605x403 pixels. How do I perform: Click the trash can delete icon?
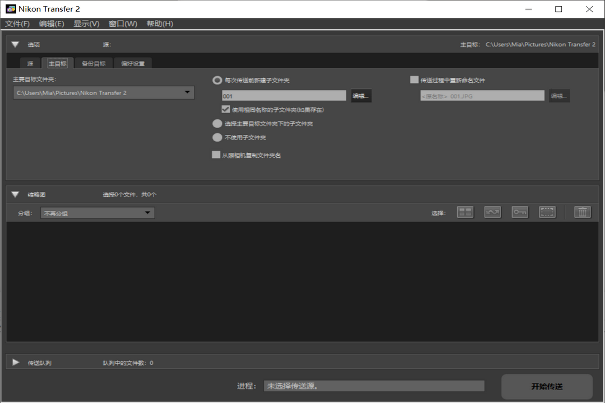click(583, 212)
